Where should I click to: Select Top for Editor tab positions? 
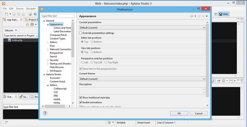pos(82,42)
